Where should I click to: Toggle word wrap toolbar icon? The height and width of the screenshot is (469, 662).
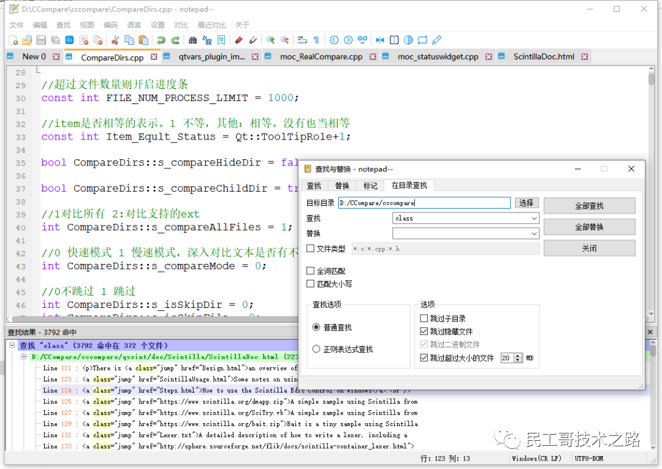tap(302, 40)
